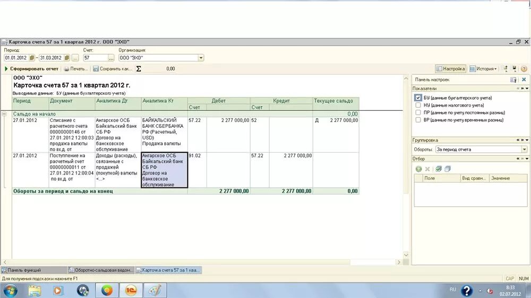Open Обороты dropdown За период отчета

tap(524, 149)
